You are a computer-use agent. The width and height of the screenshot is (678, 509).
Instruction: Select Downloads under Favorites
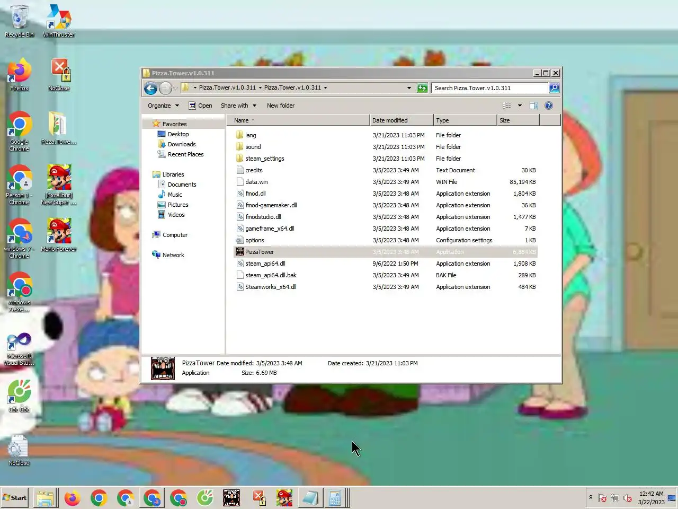click(x=182, y=144)
